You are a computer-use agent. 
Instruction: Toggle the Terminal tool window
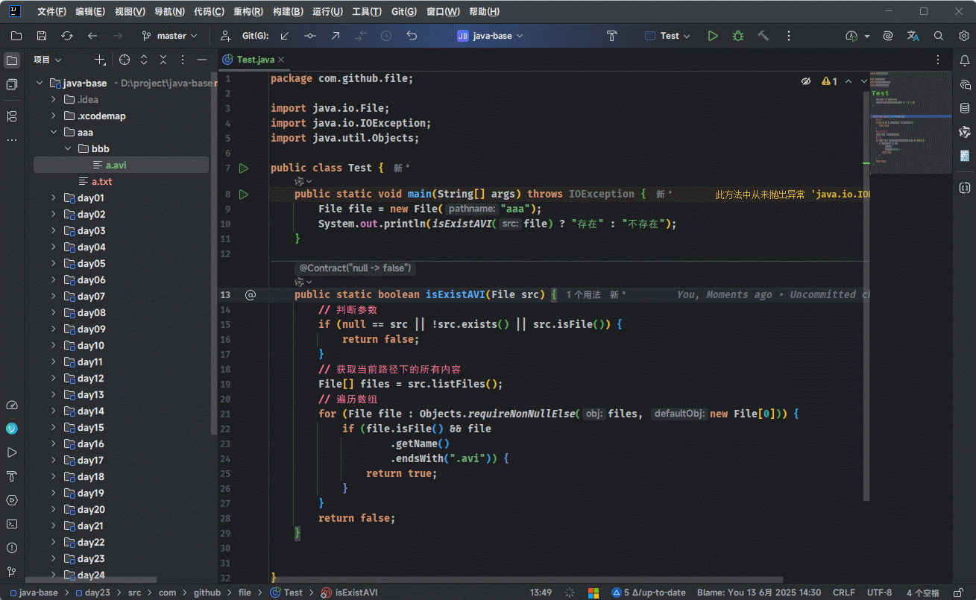[x=12, y=524]
